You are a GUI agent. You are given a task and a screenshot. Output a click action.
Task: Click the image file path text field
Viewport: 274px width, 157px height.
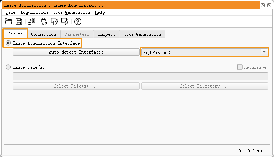[140, 76]
